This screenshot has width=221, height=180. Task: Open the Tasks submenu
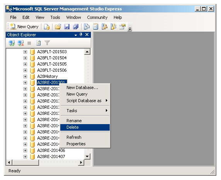click(x=85, y=111)
